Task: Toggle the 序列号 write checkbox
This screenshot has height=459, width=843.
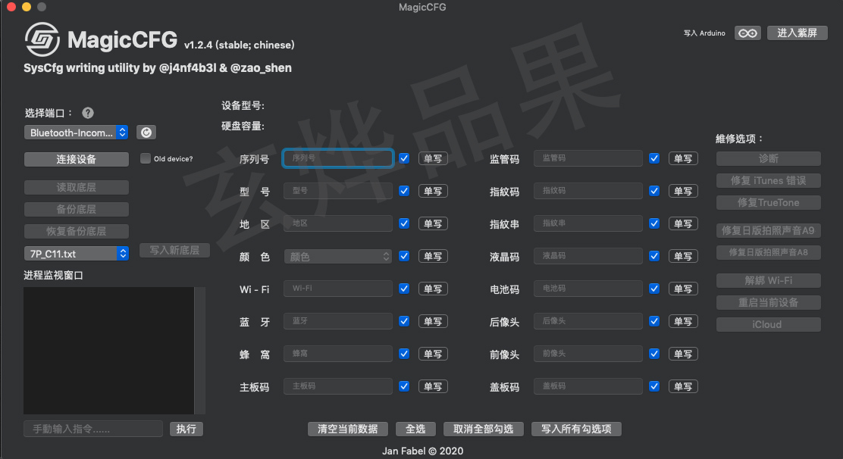Action: coord(403,158)
